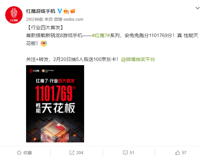Like the post with thumbs-up icon

pyautogui.click(x=178, y=152)
